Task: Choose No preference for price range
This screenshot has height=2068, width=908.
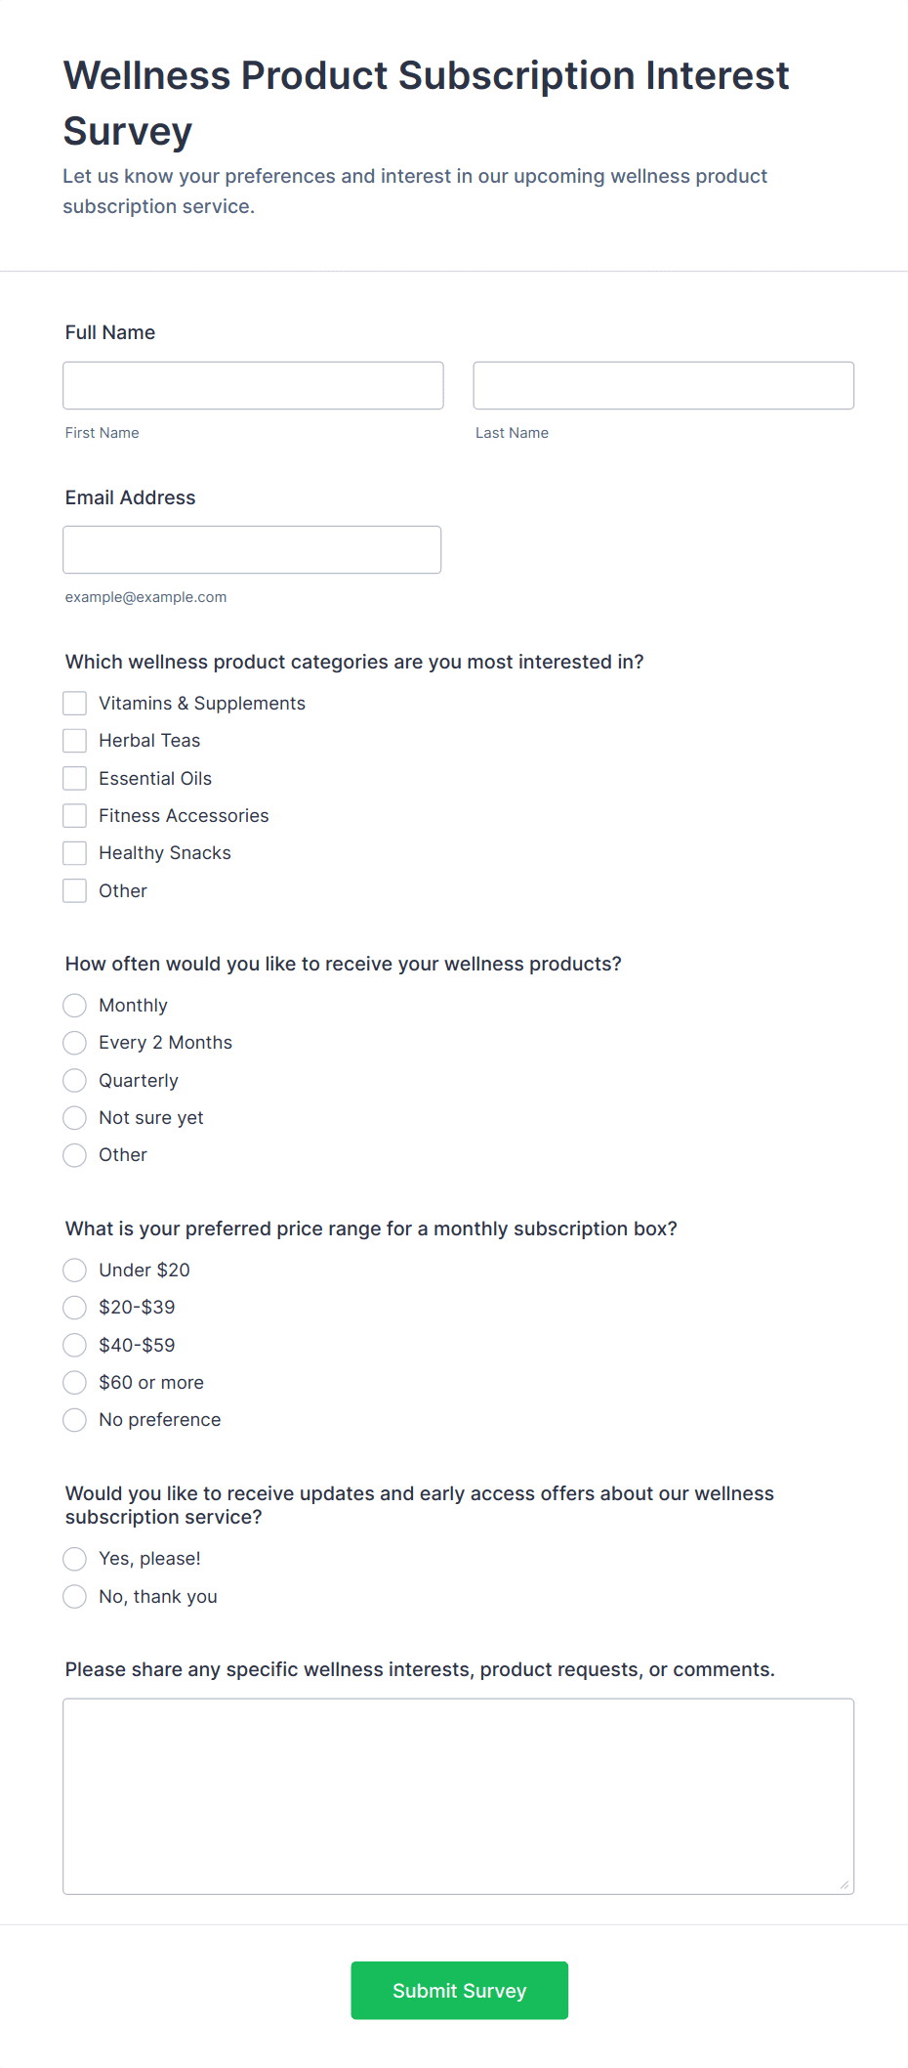Action: [x=74, y=1419]
